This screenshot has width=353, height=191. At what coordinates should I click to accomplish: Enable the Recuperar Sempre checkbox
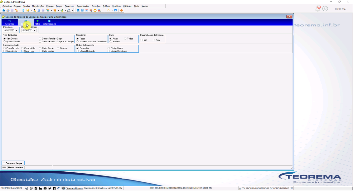(4, 163)
